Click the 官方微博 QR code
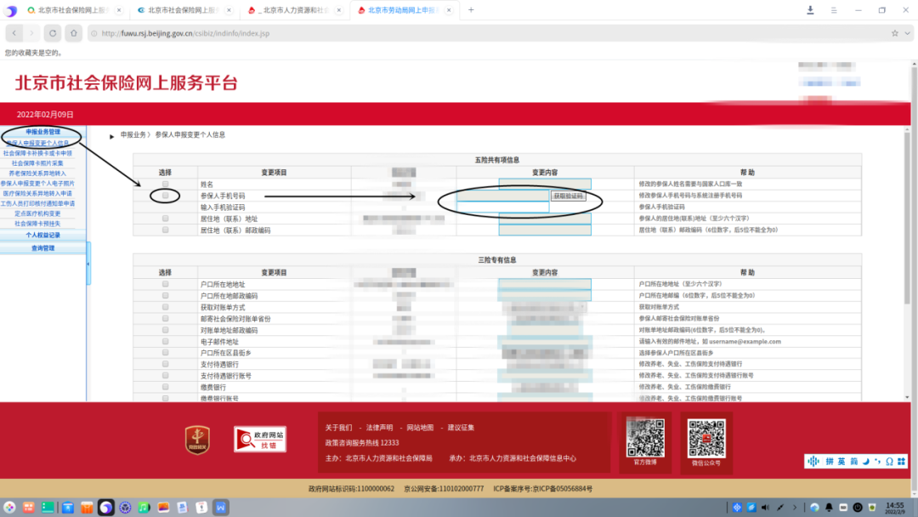This screenshot has height=517, width=918. pos(645,437)
